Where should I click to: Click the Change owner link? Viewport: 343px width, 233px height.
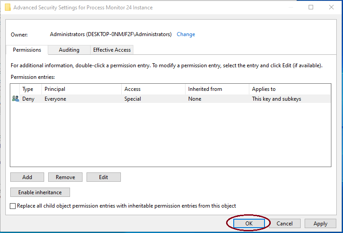coord(186,34)
